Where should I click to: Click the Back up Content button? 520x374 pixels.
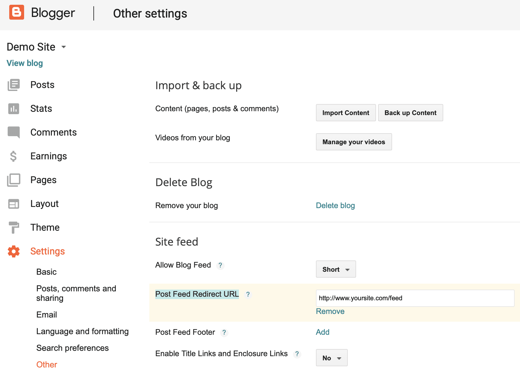410,113
